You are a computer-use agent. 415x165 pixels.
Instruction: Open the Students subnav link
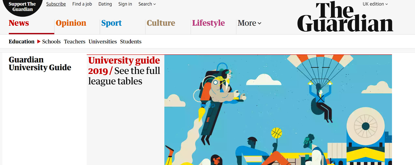coord(131,42)
